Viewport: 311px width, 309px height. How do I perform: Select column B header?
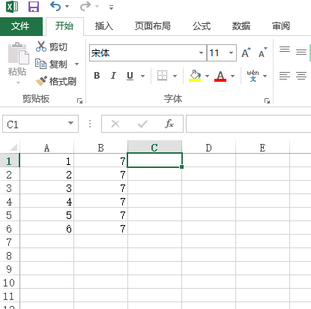[100, 148]
